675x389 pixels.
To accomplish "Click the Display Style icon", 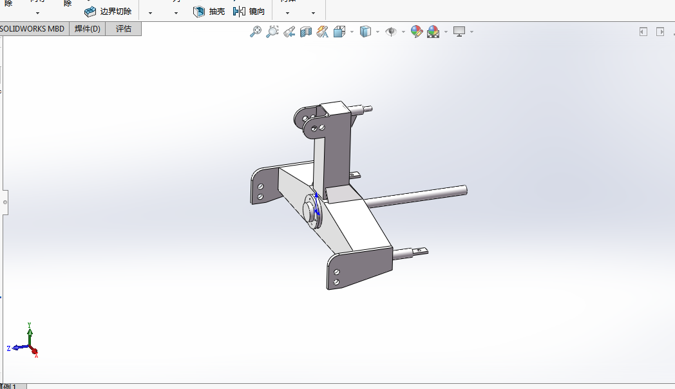I will [365, 32].
